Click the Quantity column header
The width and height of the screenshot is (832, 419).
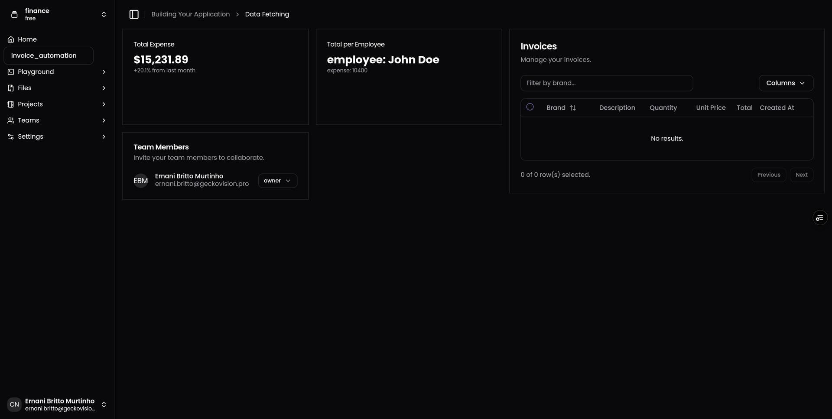(663, 108)
